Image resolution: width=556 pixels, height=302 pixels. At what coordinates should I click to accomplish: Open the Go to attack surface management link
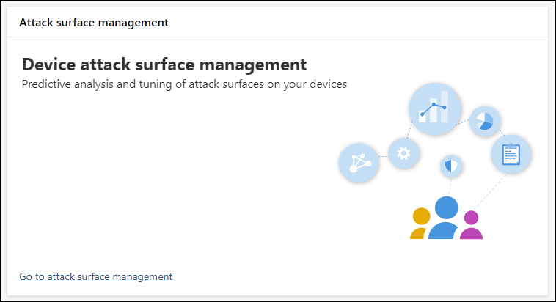(95, 276)
